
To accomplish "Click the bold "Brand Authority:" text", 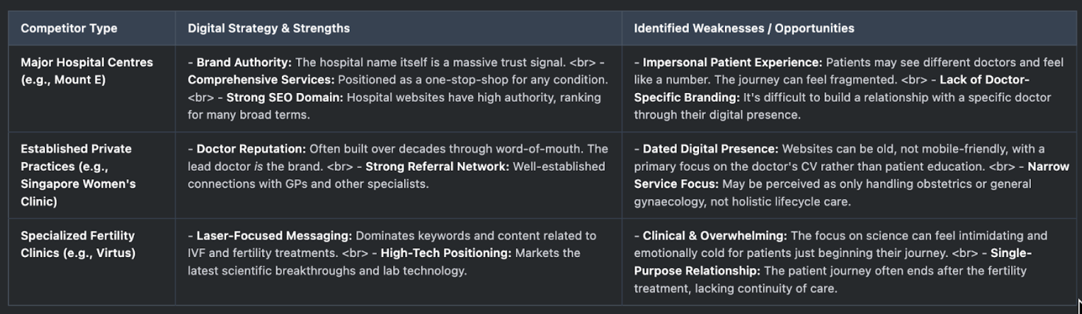I will pyautogui.click(x=243, y=62).
